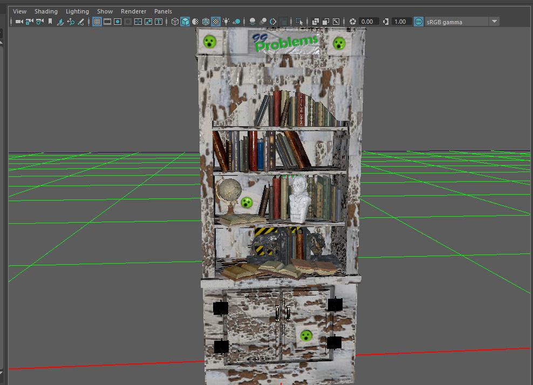Enable Wireframe on Shaded icon

click(206, 22)
